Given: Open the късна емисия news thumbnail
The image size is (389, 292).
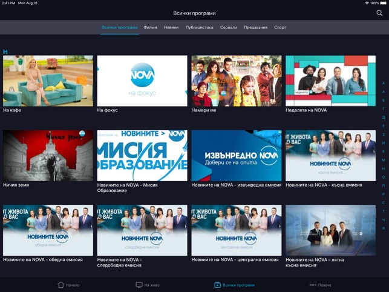Looking at the screenshot, I should coord(330,156).
